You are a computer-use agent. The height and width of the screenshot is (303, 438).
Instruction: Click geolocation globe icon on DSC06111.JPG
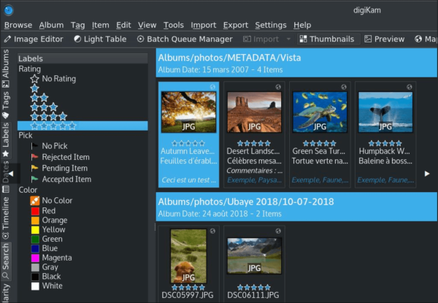pyautogui.click(x=278, y=231)
